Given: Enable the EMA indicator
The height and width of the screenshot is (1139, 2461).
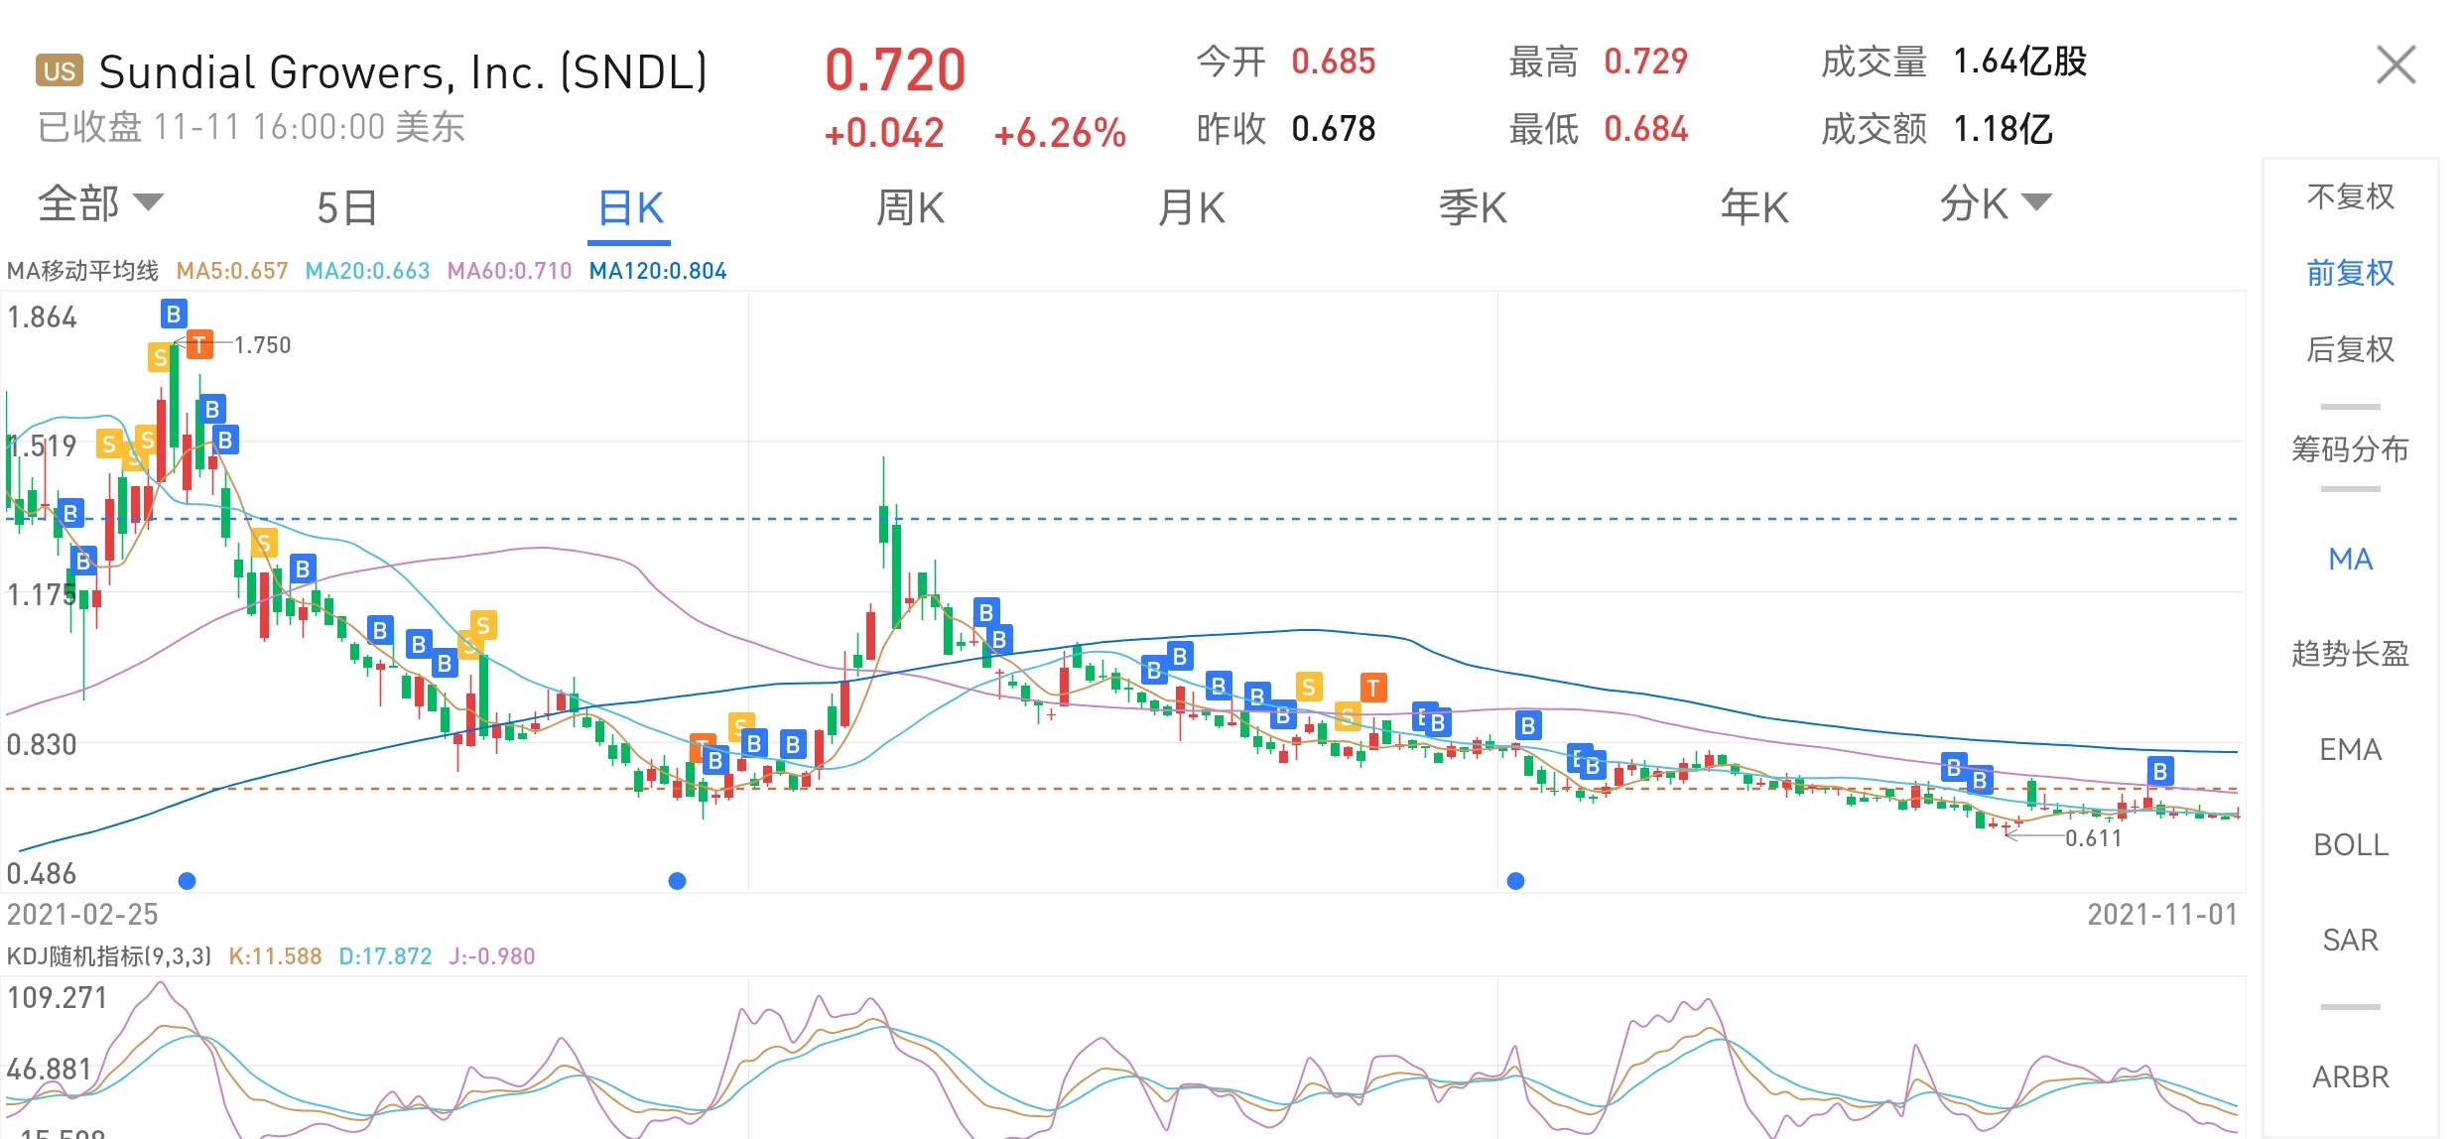Looking at the screenshot, I should pos(2350,749).
